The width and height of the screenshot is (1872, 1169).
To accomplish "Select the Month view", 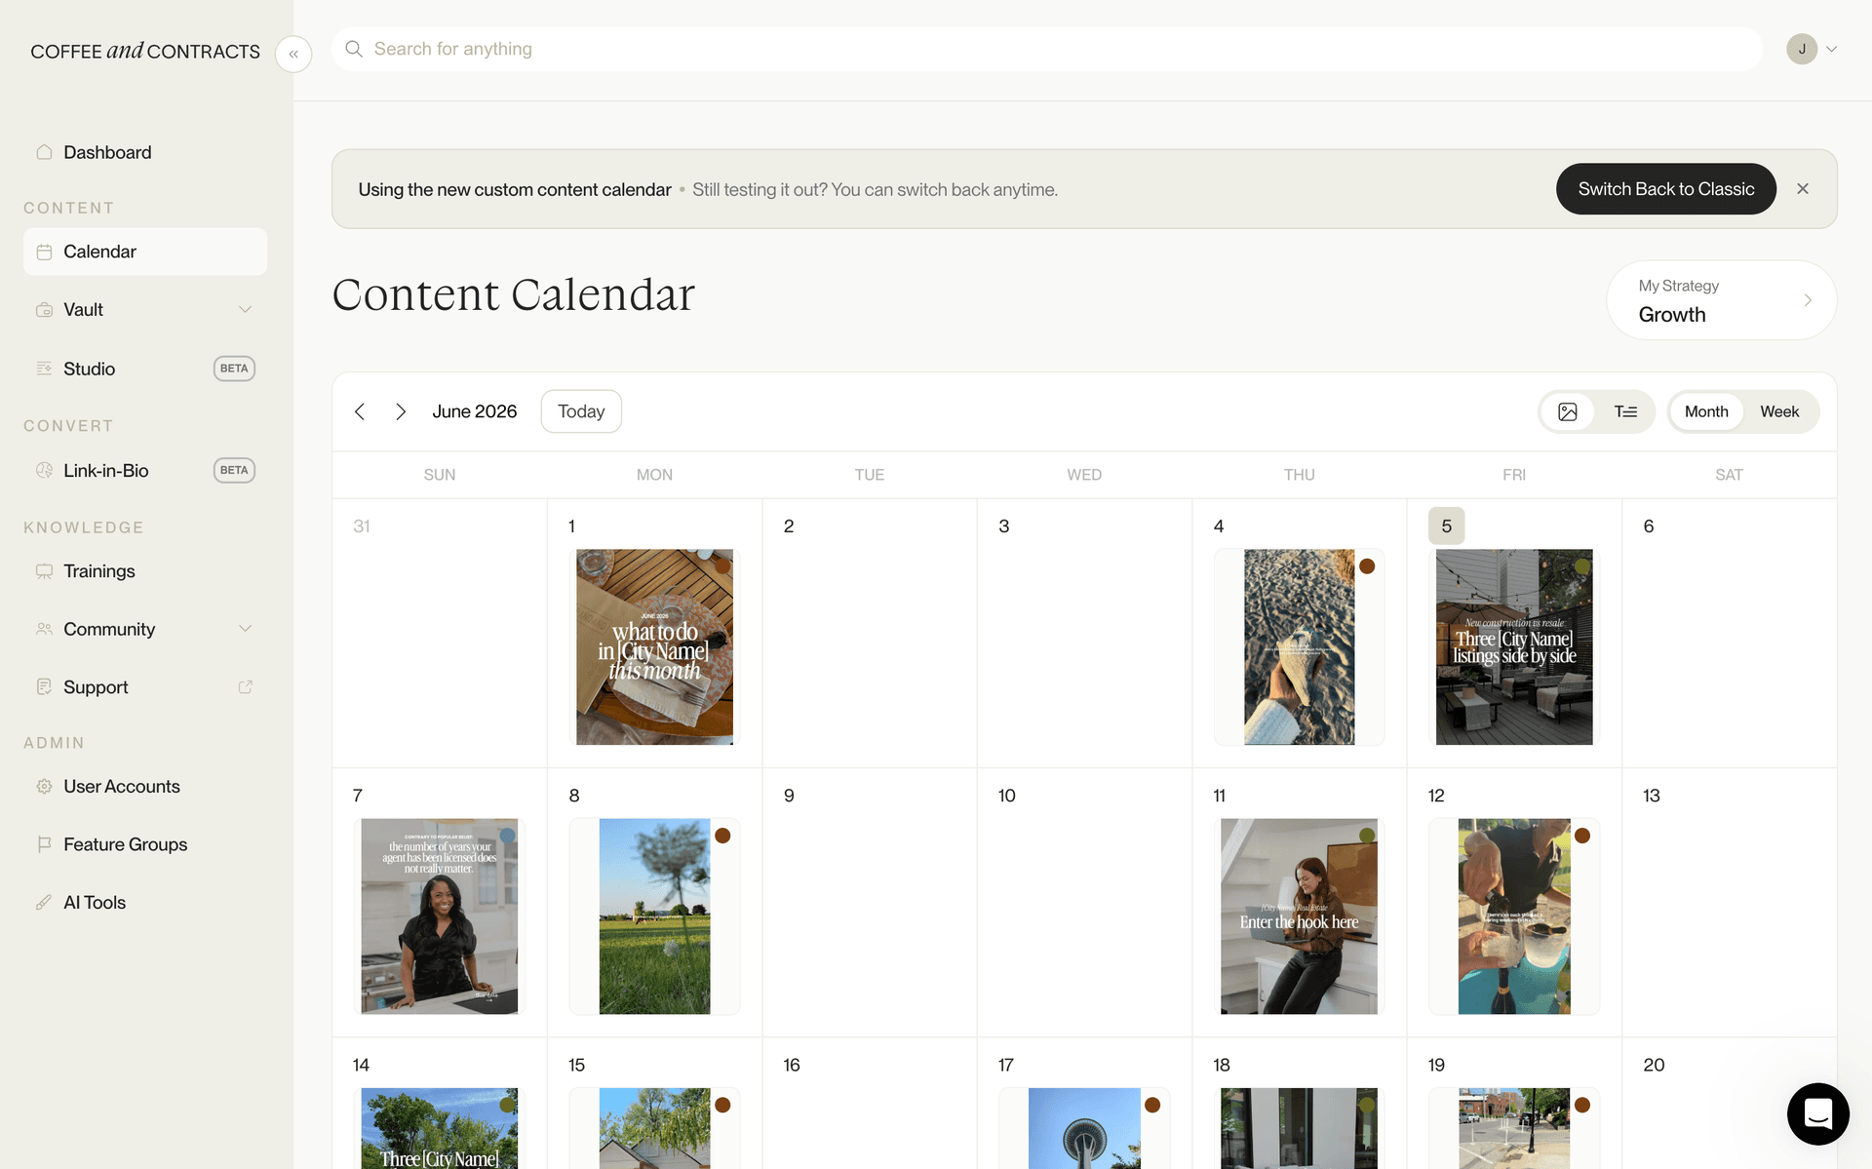I will click(1706, 411).
